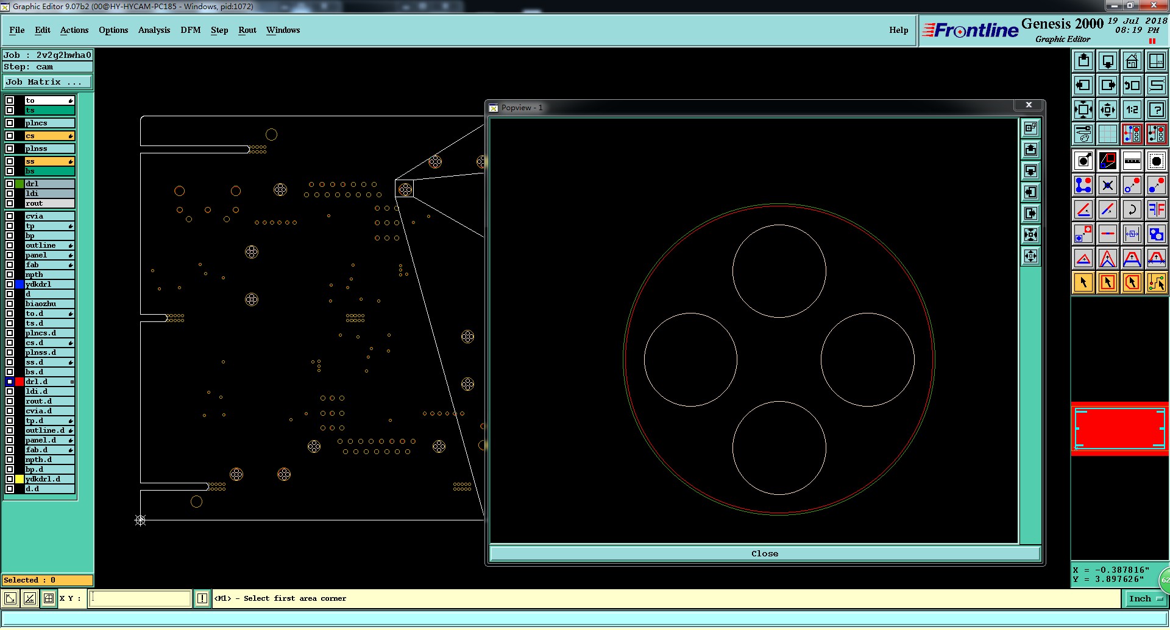Open the Analysis menu
This screenshot has height=630, width=1170.
point(154,30)
